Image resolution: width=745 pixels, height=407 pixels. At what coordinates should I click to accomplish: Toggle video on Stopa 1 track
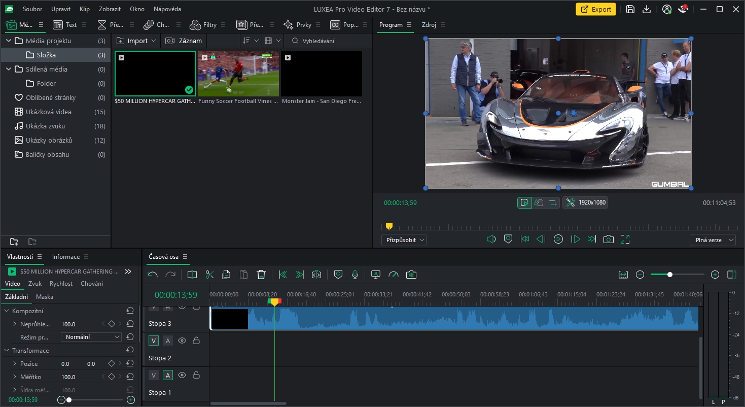(154, 375)
